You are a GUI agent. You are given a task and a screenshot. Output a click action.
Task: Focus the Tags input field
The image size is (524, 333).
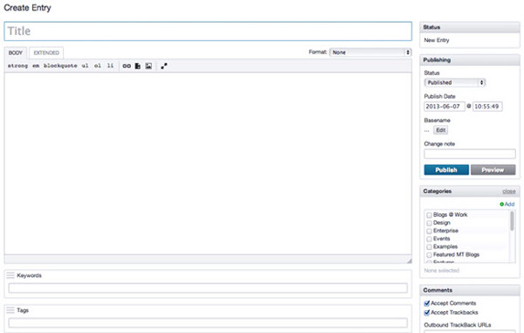pos(208,323)
